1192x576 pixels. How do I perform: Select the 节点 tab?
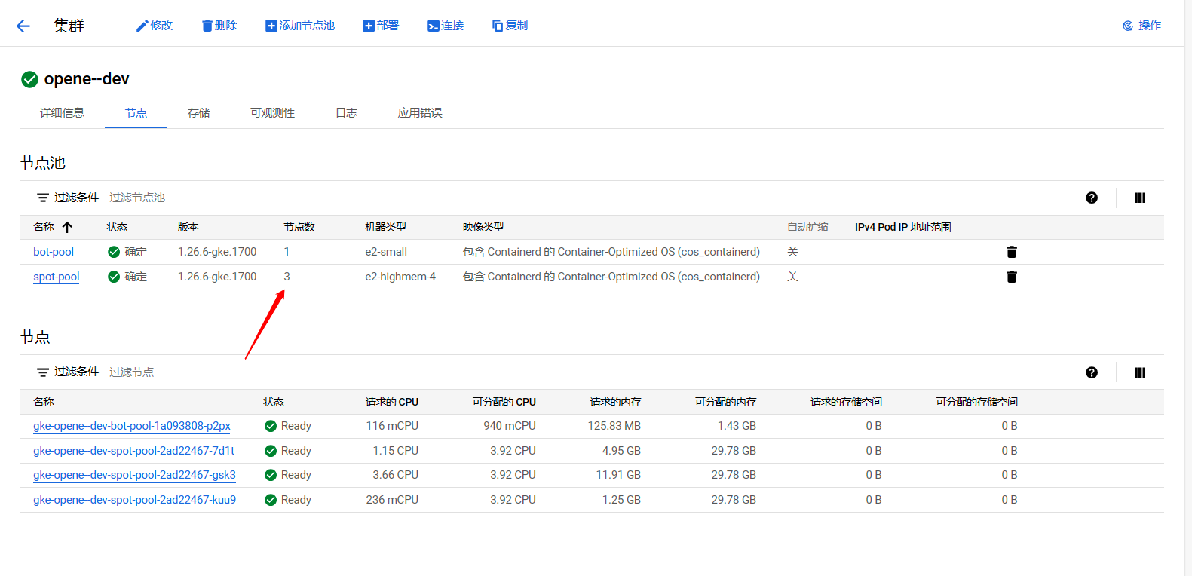[136, 113]
